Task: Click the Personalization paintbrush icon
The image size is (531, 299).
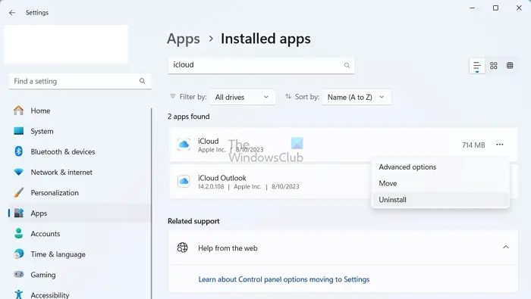Action: pos(19,192)
